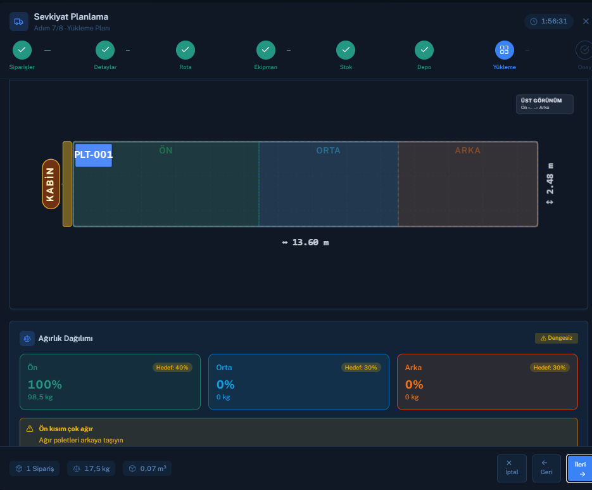Click the truck icon beside Sevkiyat Planlama
The image size is (592, 490).
click(x=19, y=22)
